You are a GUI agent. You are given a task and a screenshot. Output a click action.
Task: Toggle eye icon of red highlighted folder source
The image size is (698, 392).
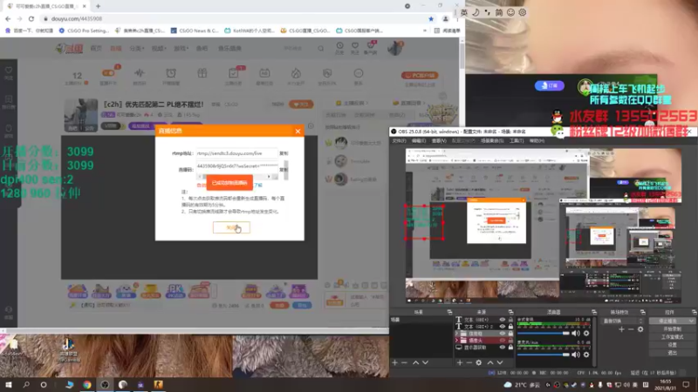(503, 341)
